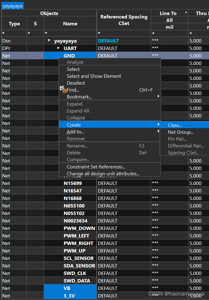
Task: Open the Create submenu arrow
Action: point(158,124)
